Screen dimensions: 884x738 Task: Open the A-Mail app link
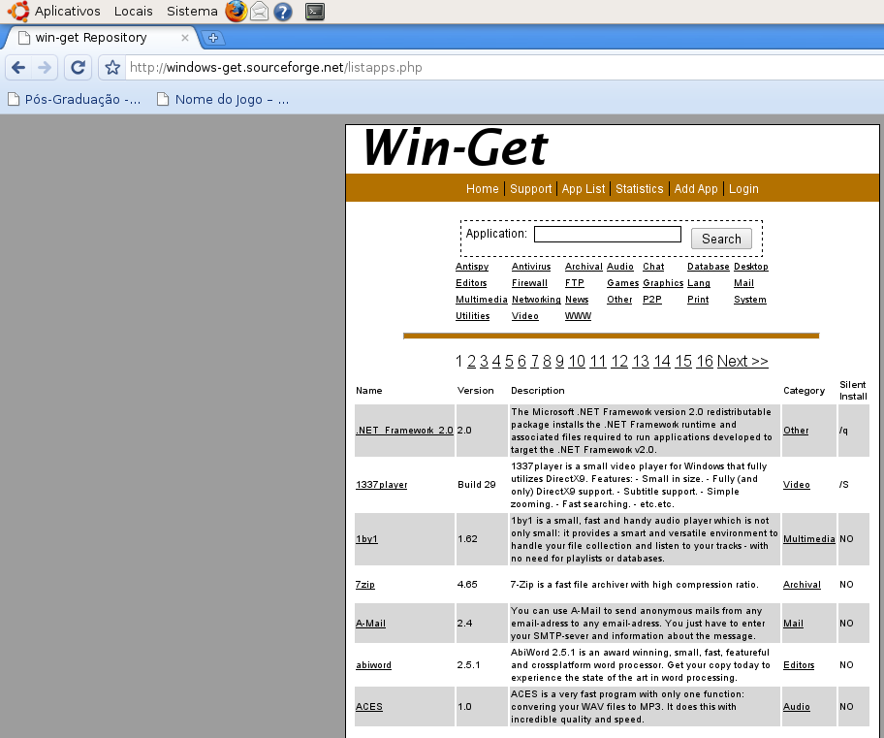coord(370,624)
